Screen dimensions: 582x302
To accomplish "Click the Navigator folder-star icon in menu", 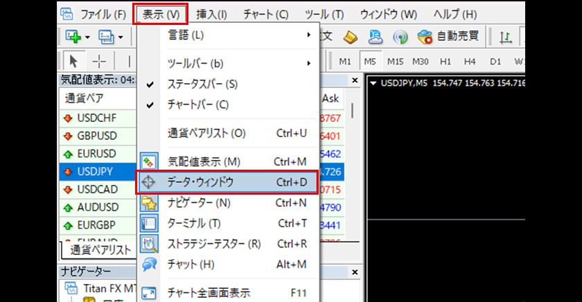I will pos(149,203).
